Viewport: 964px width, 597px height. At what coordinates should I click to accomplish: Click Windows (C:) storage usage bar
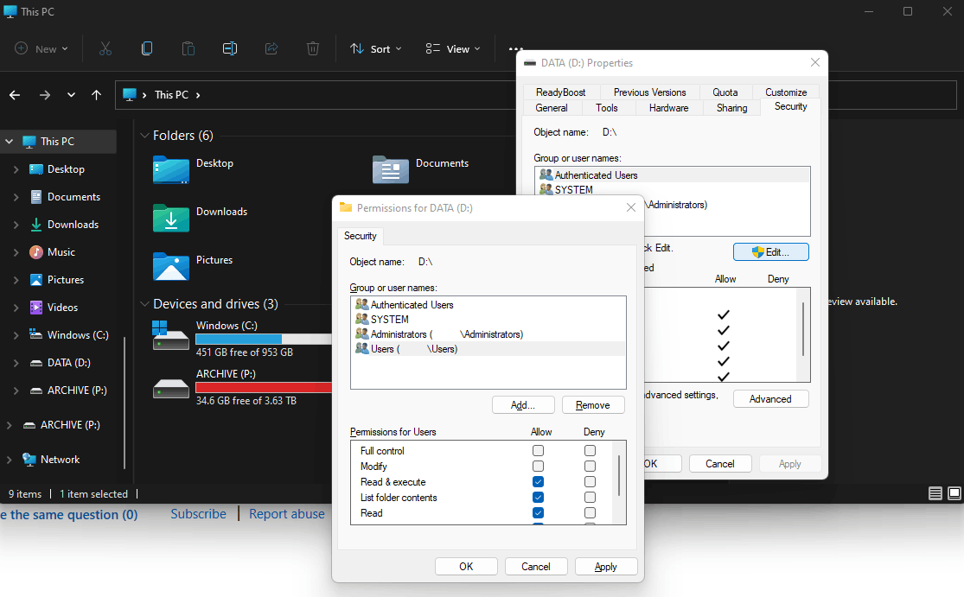pyautogui.click(x=263, y=339)
